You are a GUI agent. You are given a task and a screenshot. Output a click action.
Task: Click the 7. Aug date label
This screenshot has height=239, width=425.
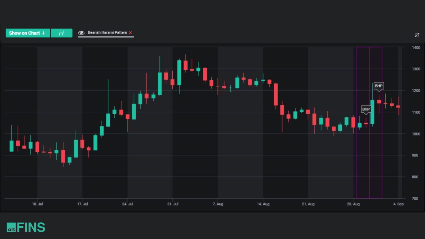tap(218, 204)
